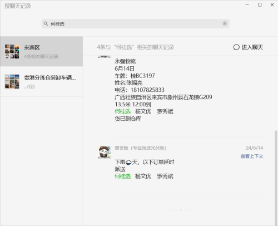Close the chat history window
This screenshot has height=226, width=278.
(x=272, y=5)
